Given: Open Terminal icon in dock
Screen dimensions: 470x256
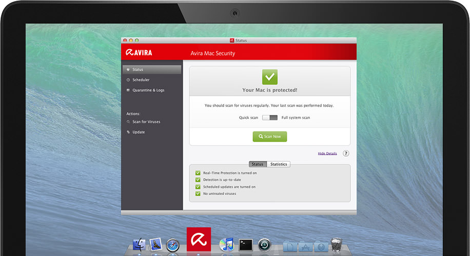Looking at the screenshot, I should click(246, 245).
